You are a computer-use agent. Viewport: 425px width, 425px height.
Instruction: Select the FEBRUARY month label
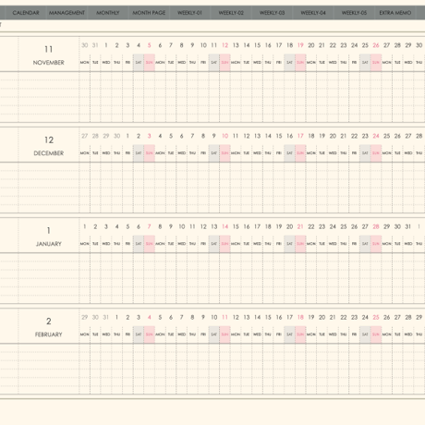pyautogui.click(x=49, y=334)
